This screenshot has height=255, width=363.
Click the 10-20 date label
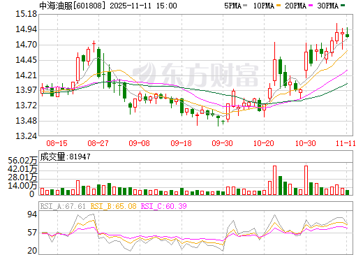coord(264,143)
